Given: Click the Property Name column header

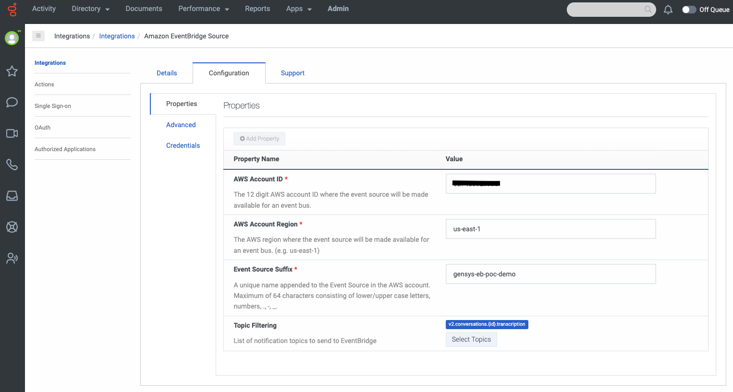Looking at the screenshot, I should click(x=257, y=159).
